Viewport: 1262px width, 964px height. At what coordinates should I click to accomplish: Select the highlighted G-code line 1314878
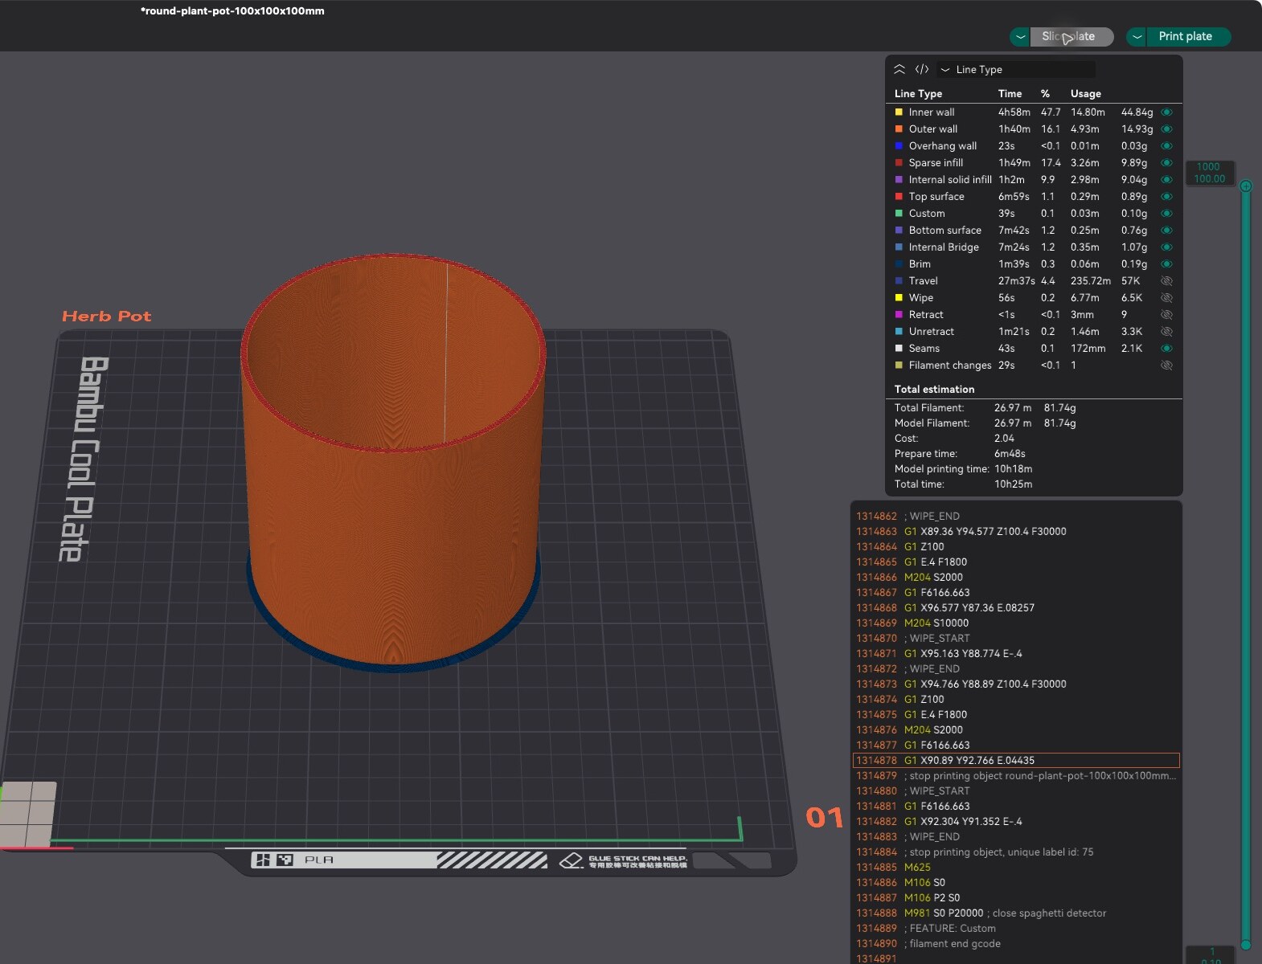point(1016,761)
